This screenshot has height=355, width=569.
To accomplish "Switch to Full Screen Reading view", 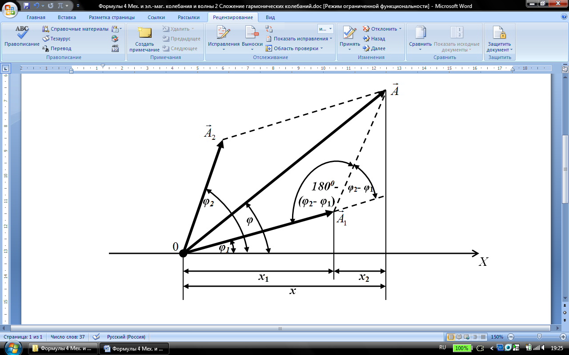I will pos(459,337).
